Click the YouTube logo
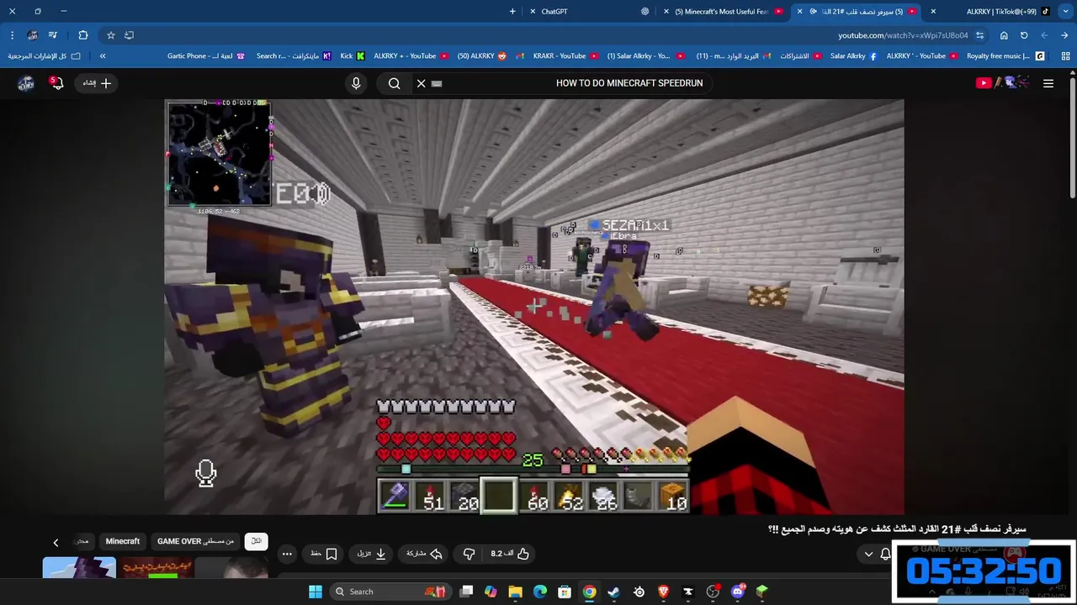1077x605 pixels. (1002, 82)
